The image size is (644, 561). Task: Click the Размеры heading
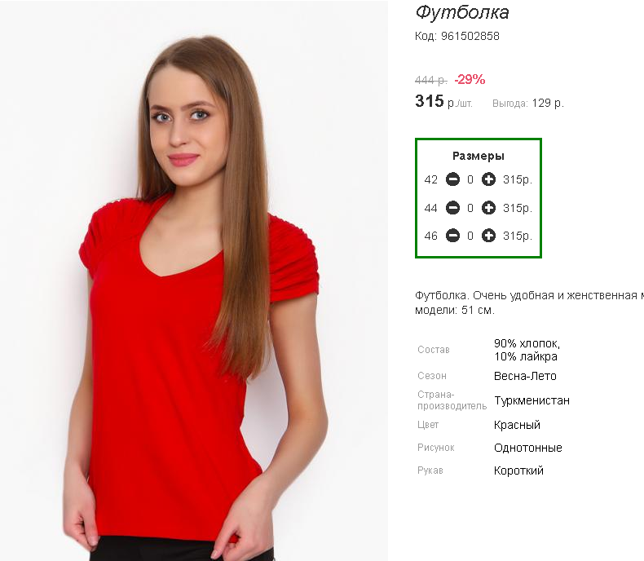[x=479, y=156]
